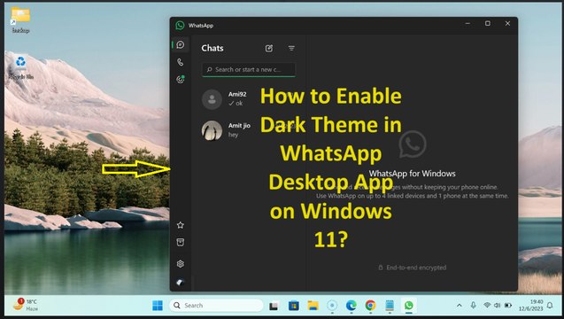Open the Status updates icon in sidebar

click(181, 79)
